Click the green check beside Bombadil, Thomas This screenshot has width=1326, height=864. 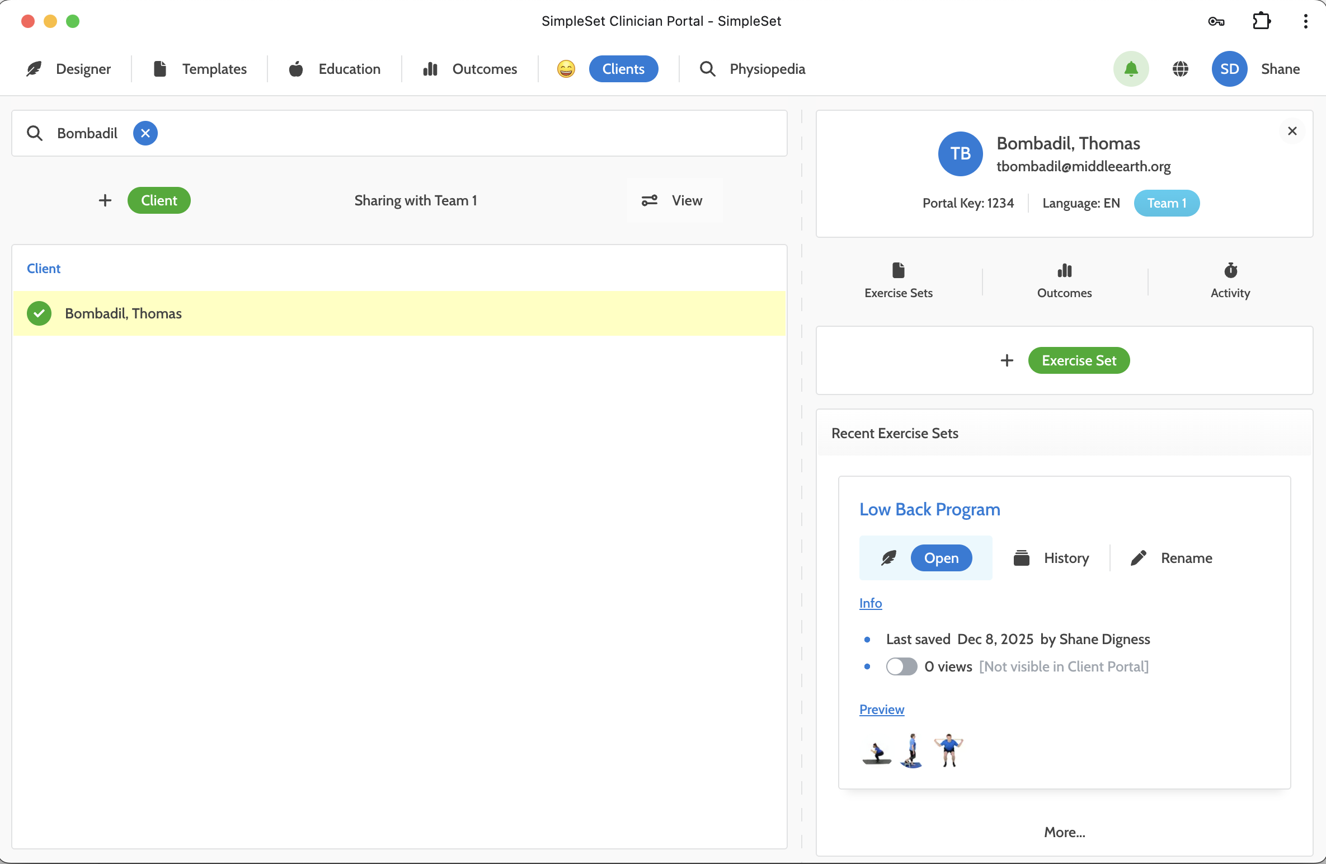coord(39,313)
